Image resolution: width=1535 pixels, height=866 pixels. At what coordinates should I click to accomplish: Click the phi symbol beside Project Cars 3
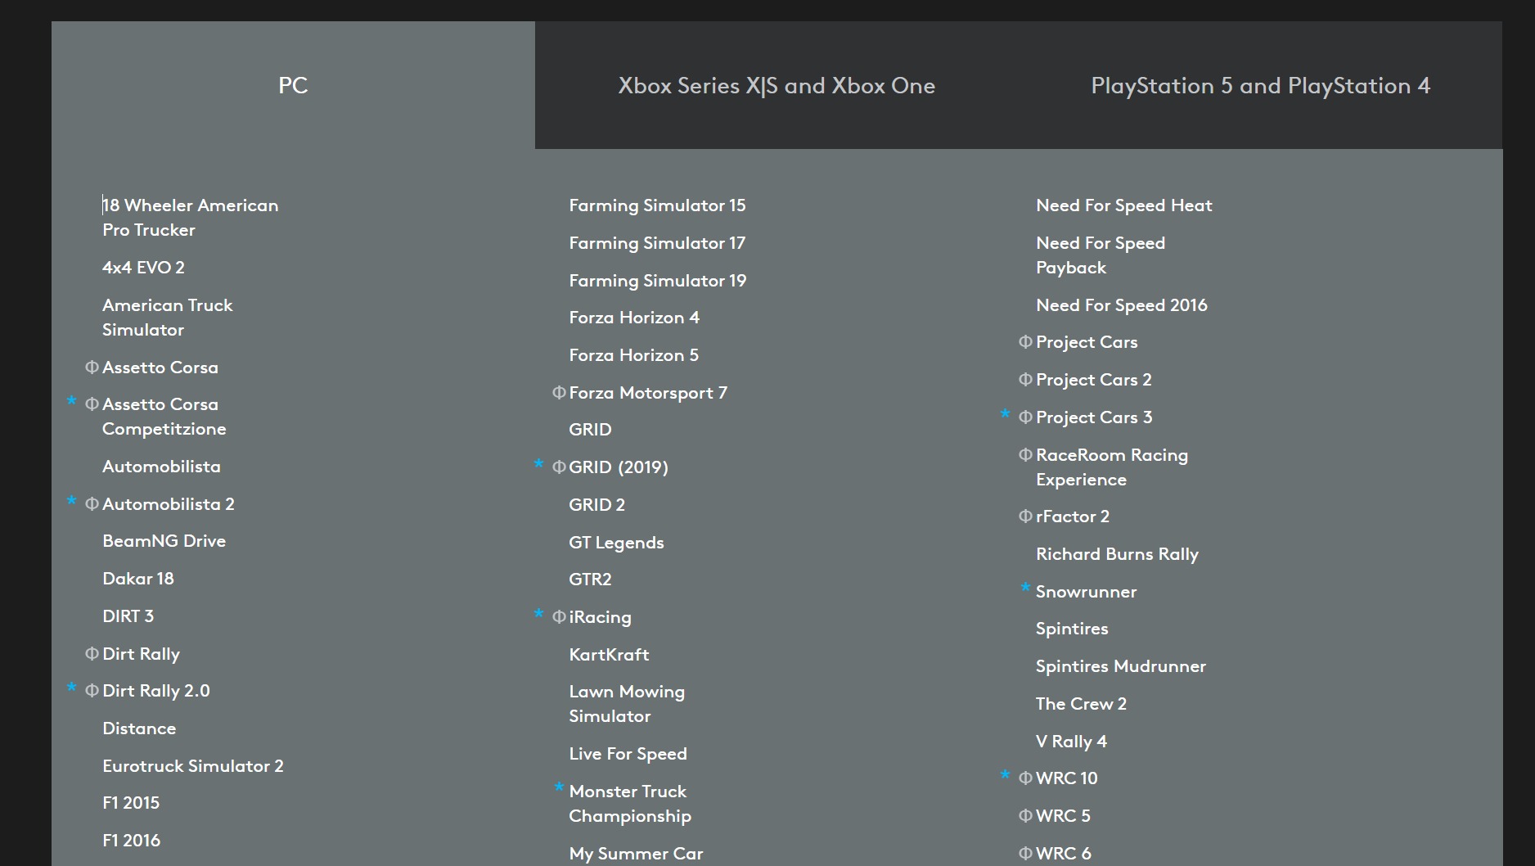coord(1025,417)
